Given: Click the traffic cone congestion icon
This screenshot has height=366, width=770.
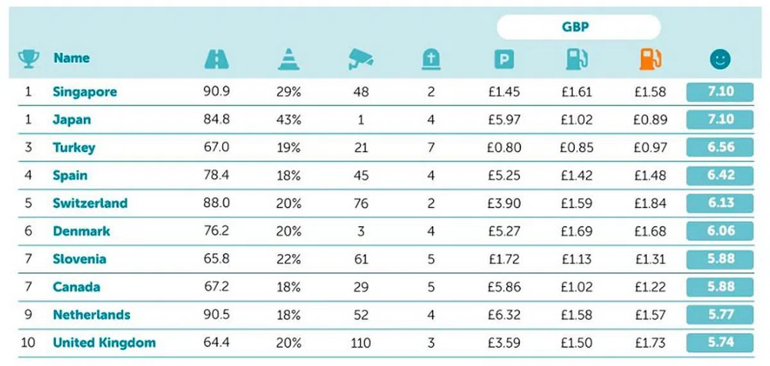Looking at the screenshot, I should point(289,59).
